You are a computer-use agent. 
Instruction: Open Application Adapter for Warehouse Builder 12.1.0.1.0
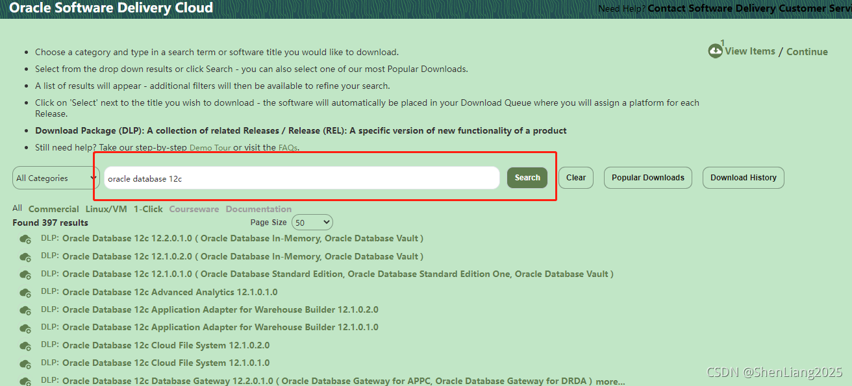pyautogui.click(x=220, y=327)
